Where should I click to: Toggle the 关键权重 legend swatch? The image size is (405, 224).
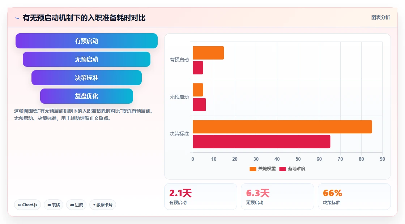pos(253,169)
